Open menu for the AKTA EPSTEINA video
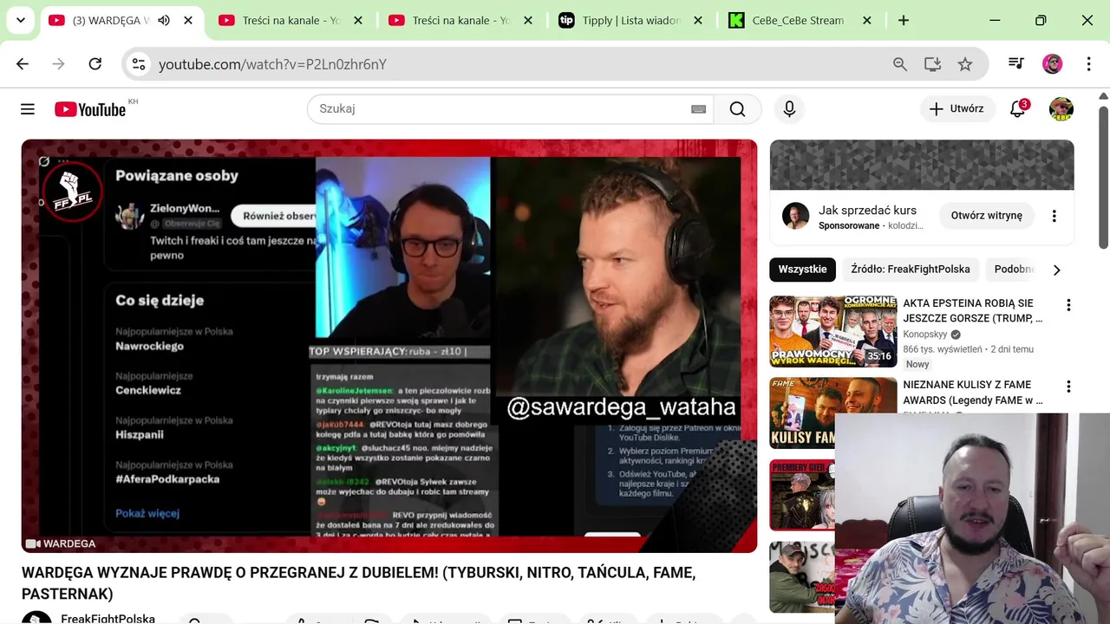 (1068, 305)
